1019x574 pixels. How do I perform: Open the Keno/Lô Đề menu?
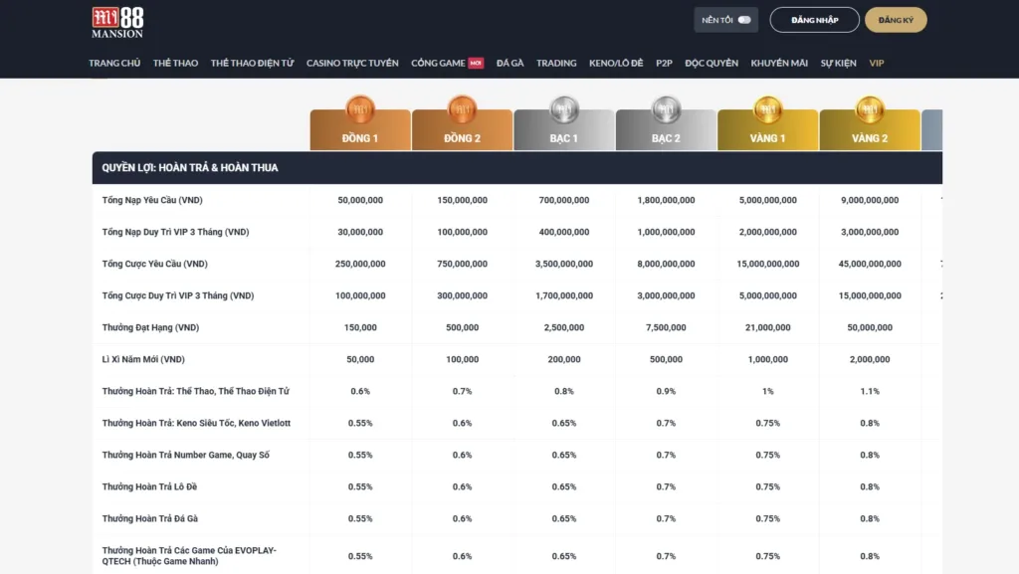(x=616, y=63)
